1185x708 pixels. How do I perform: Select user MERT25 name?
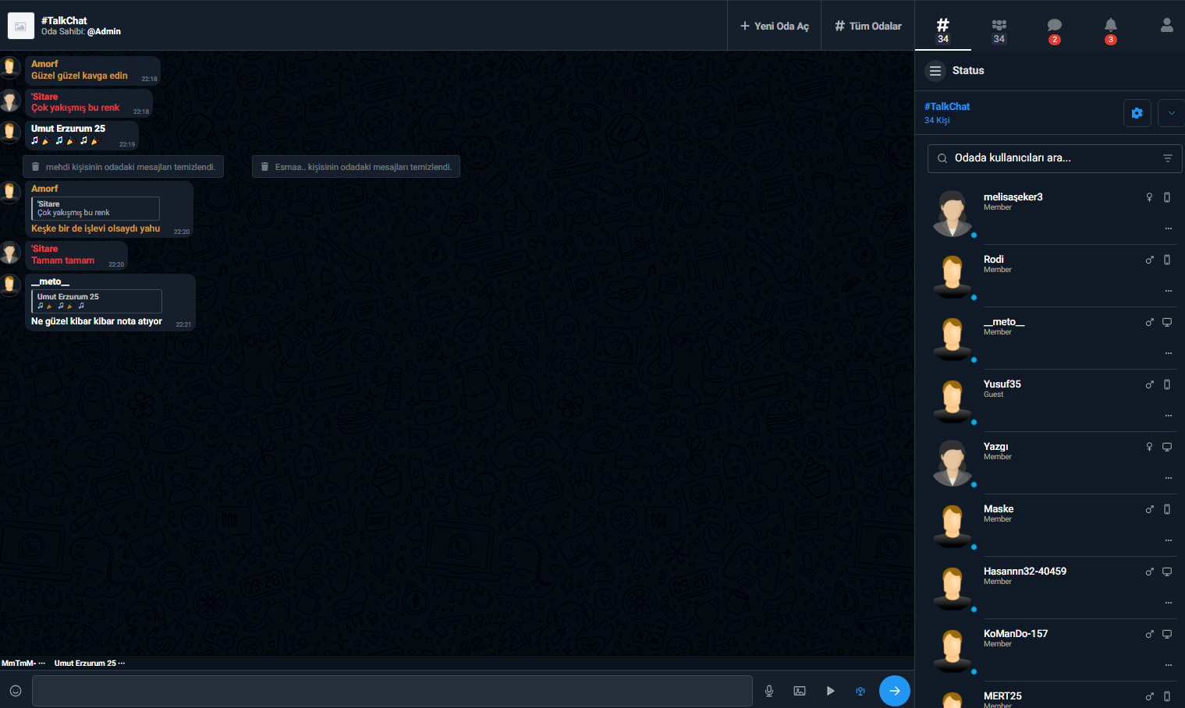(x=1002, y=696)
